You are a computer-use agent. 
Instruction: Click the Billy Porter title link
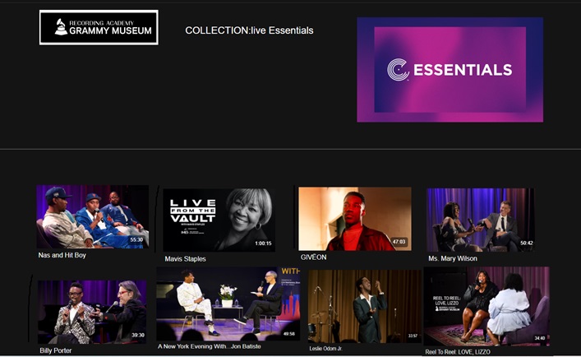coord(56,350)
